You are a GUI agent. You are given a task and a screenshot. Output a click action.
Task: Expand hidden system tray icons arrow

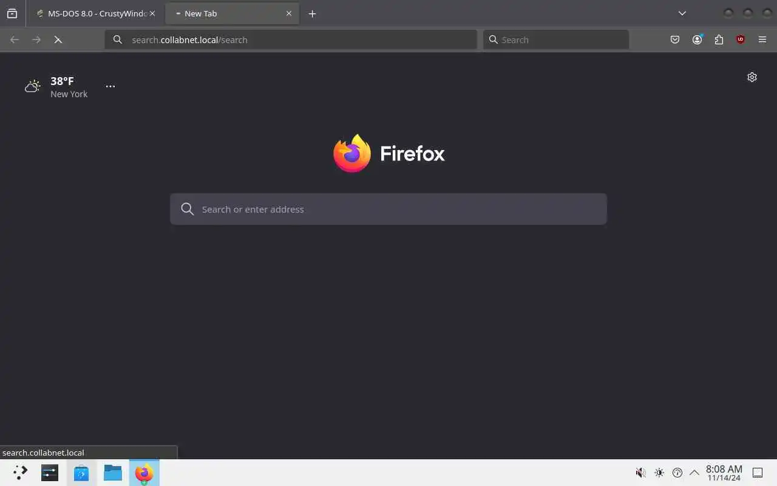pos(694,473)
